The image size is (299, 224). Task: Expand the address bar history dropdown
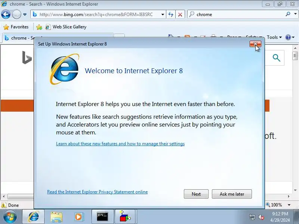tap(163, 15)
